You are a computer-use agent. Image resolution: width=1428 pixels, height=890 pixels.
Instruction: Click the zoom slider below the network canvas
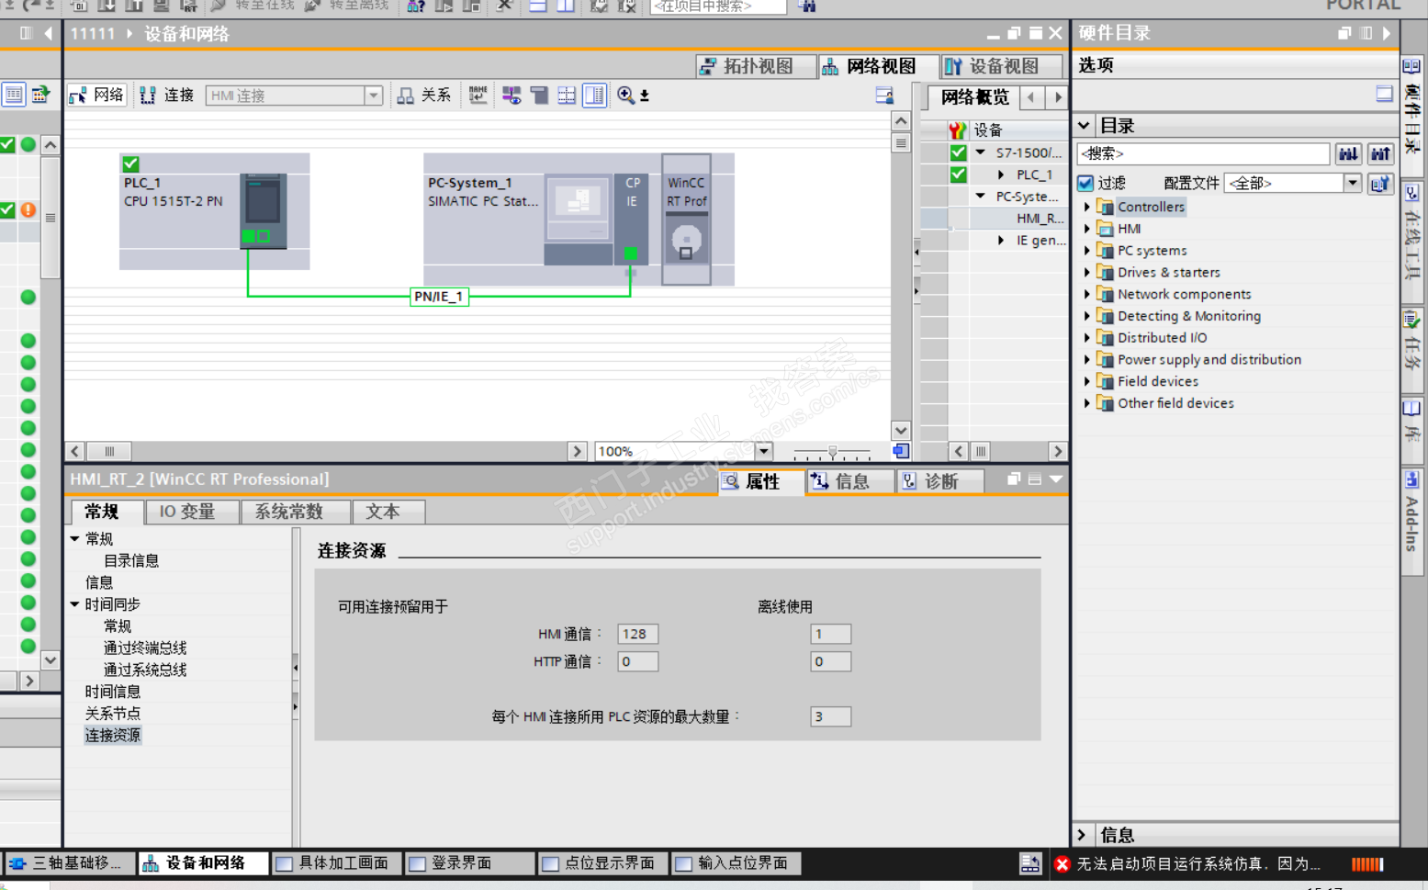tap(832, 452)
